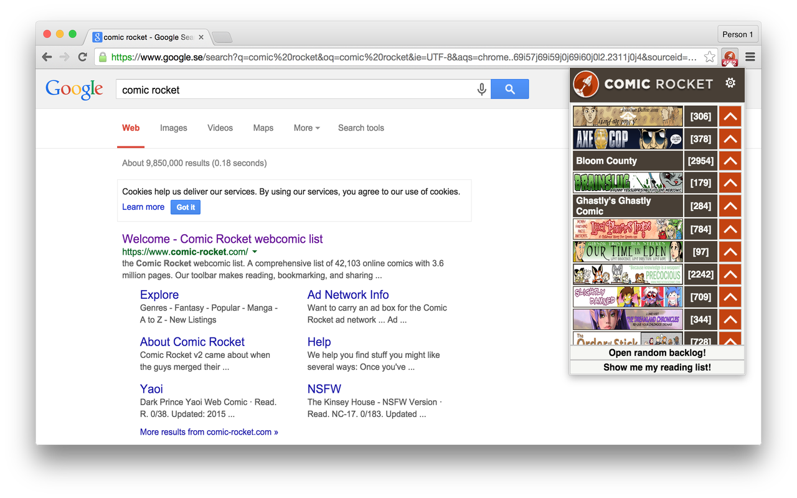
Task: Switch to Maps results tab
Action: tap(263, 128)
